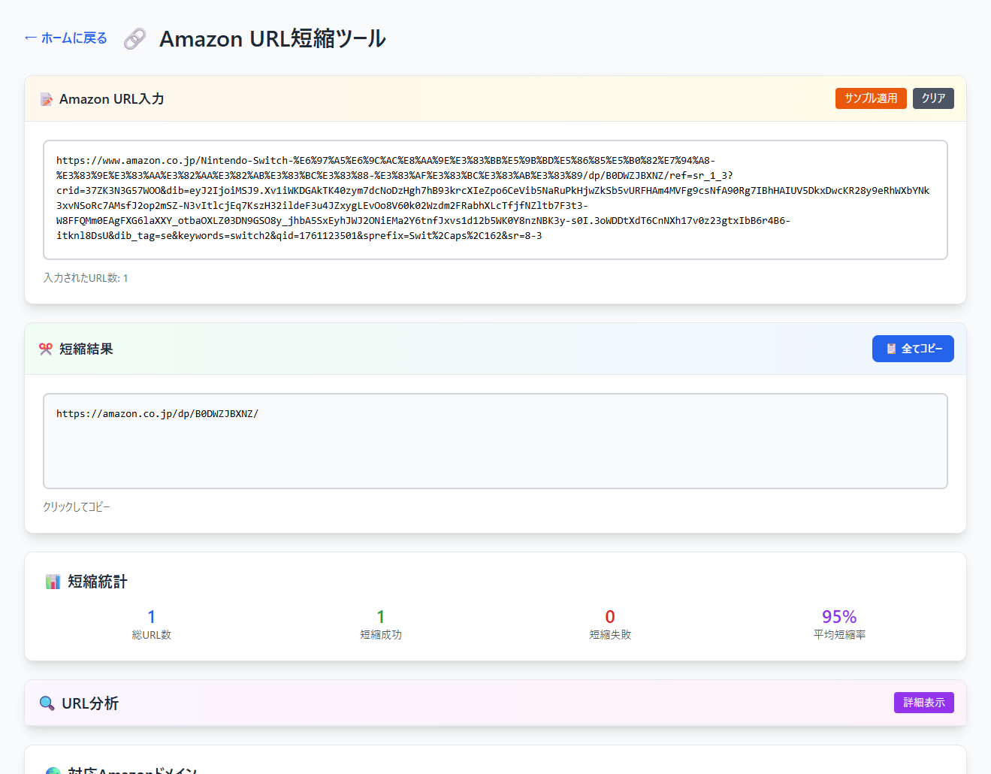Image resolution: width=991 pixels, height=774 pixels.
Task: Click the magnifying glass icon beside URL分析
Action: coord(47,703)
